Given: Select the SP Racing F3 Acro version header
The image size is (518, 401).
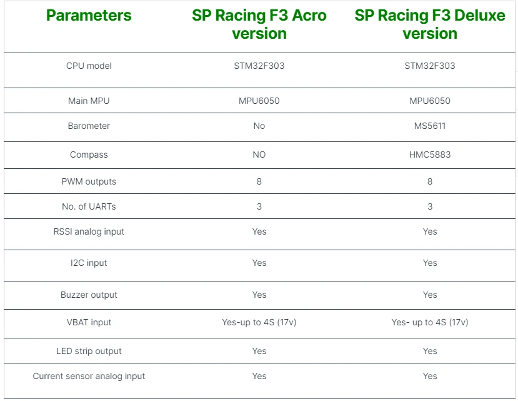Looking at the screenshot, I should (259, 24).
